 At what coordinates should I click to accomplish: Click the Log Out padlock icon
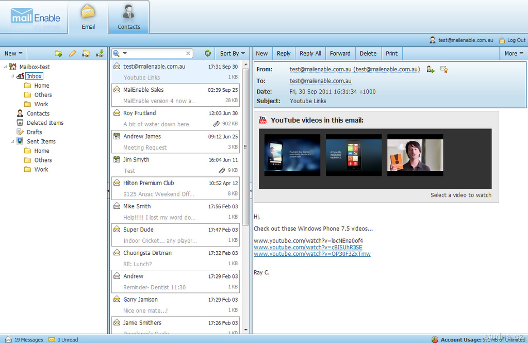(502, 40)
